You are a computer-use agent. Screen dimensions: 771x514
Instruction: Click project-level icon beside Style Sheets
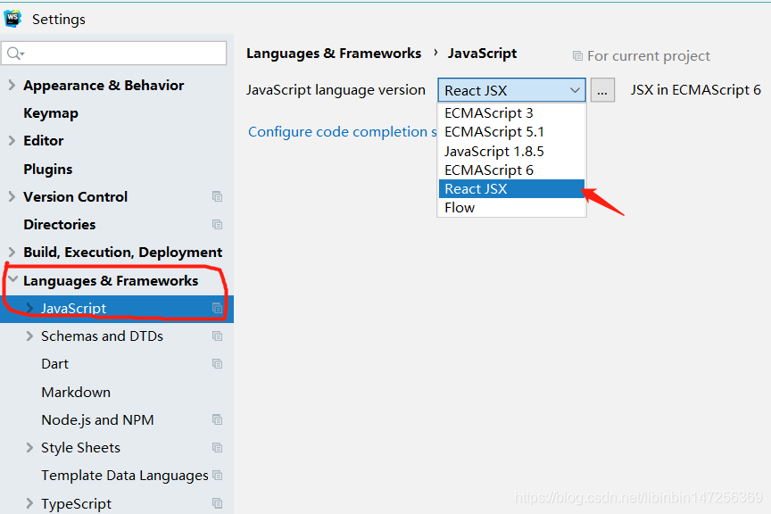[x=218, y=448]
